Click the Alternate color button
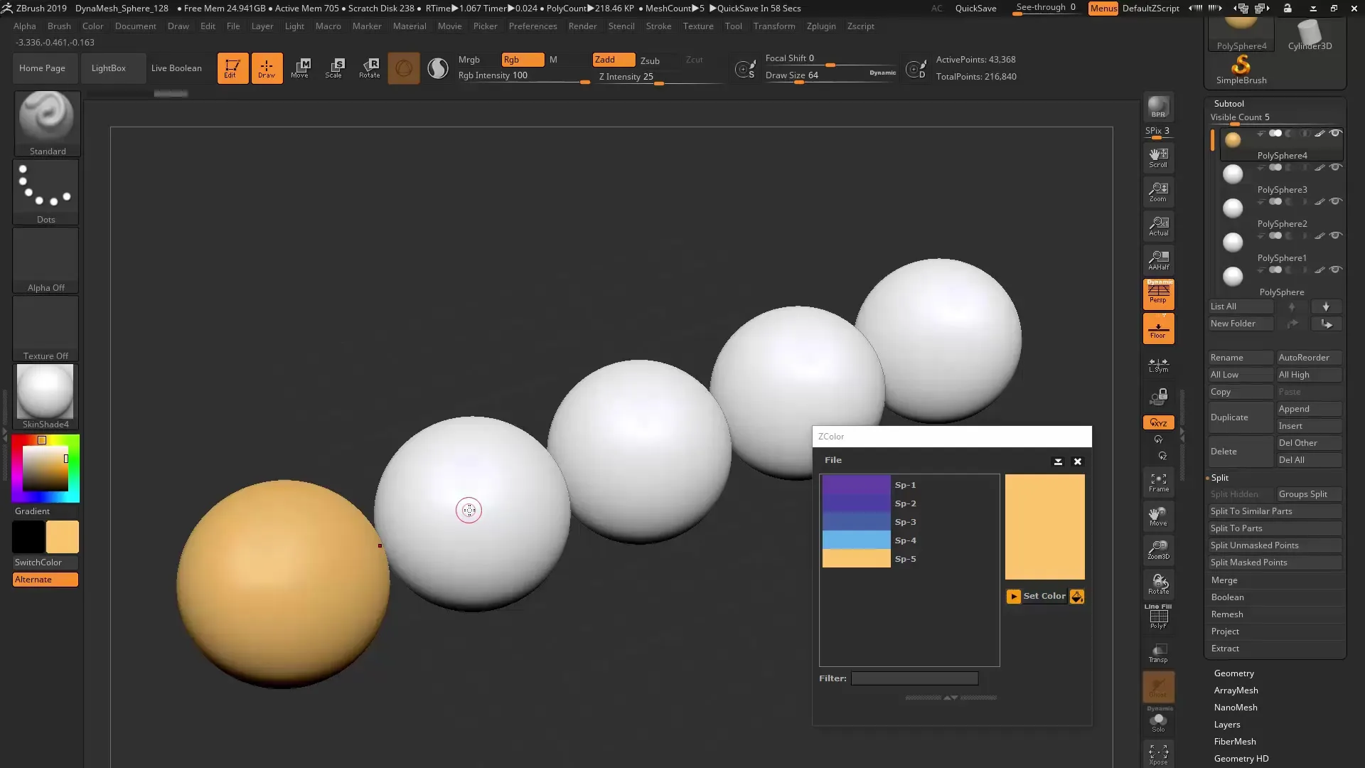 [45, 580]
